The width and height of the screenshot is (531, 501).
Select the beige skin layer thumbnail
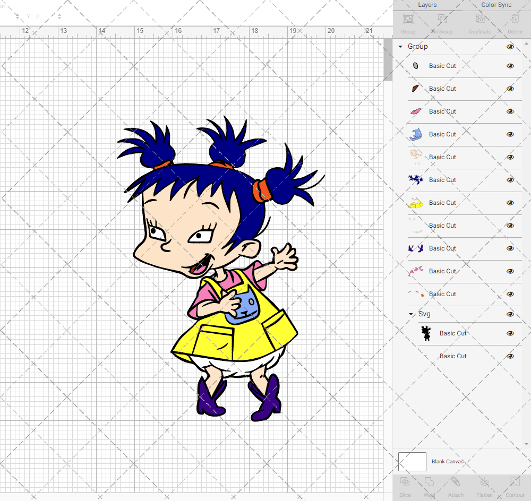point(416,157)
